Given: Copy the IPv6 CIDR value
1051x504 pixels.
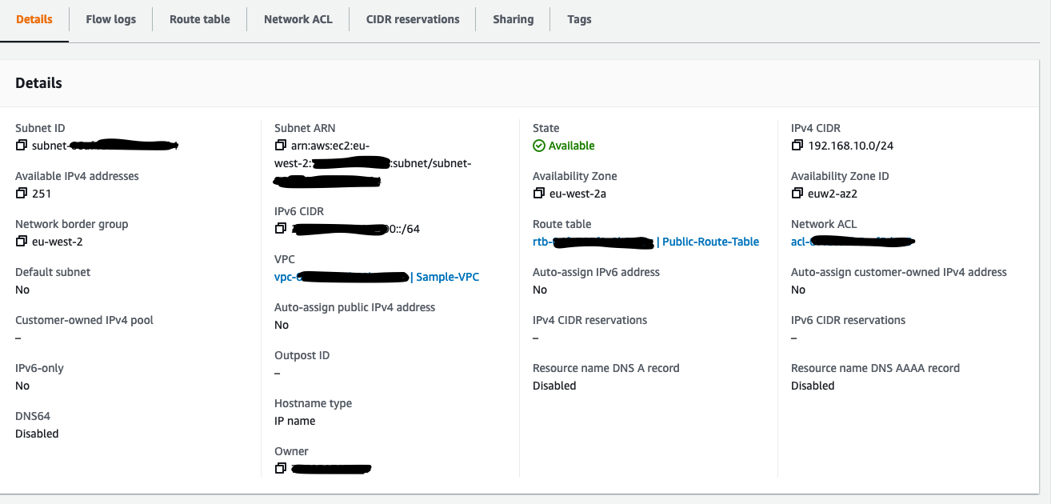Looking at the screenshot, I should 280,229.
